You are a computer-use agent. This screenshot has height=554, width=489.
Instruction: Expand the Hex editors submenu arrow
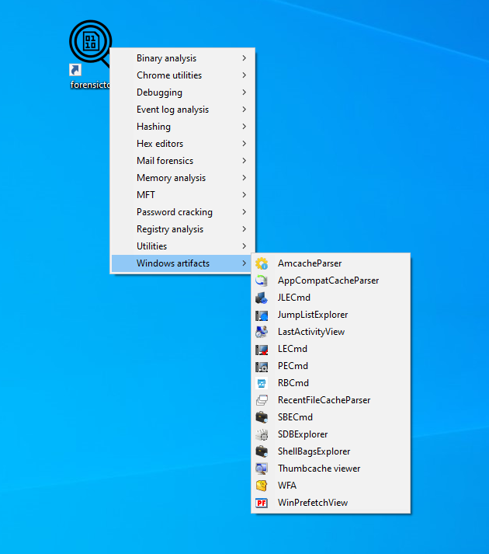[244, 144]
